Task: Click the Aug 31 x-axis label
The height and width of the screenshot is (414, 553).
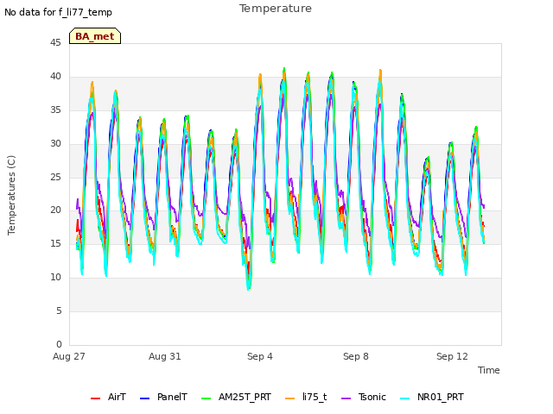Action: coord(165,356)
